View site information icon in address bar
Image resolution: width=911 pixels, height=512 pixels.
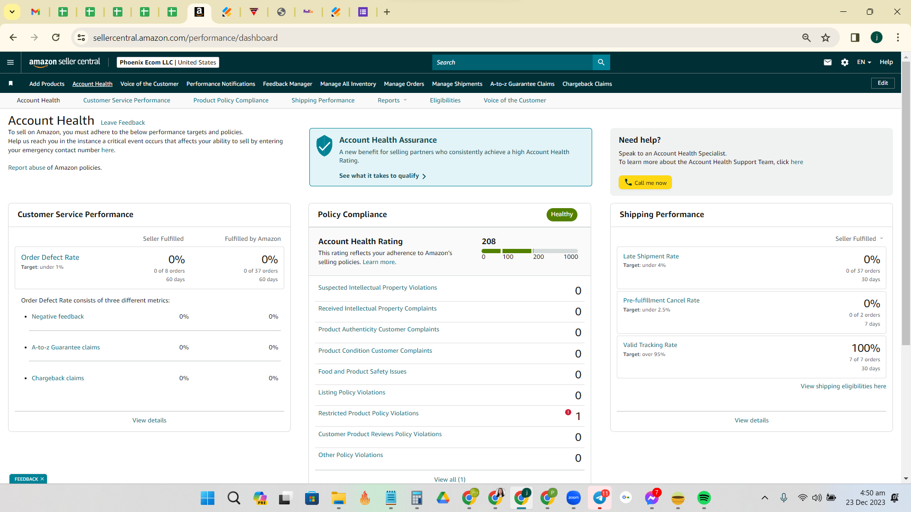coord(82,37)
